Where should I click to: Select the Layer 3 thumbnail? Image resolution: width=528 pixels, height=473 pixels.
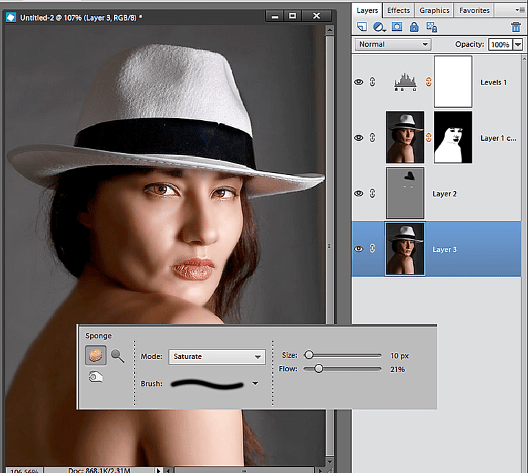[x=405, y=249]
